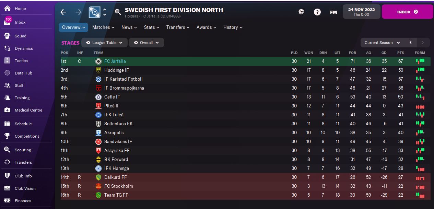Open the Overview dropdown menu
The height and width of the screenshot is (209, 434).
73,27
